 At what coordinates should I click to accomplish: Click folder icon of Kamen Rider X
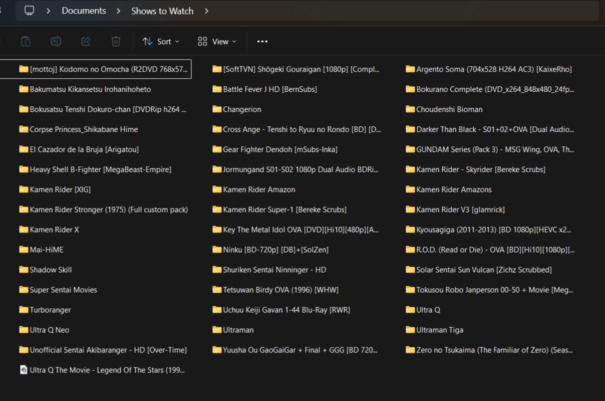[x=24, y=230]
